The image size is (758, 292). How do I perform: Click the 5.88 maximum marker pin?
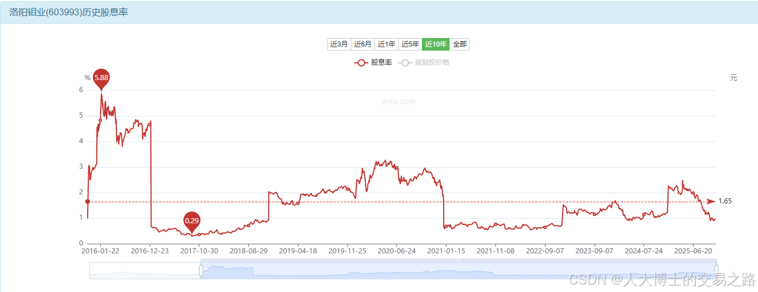point(101,78)
